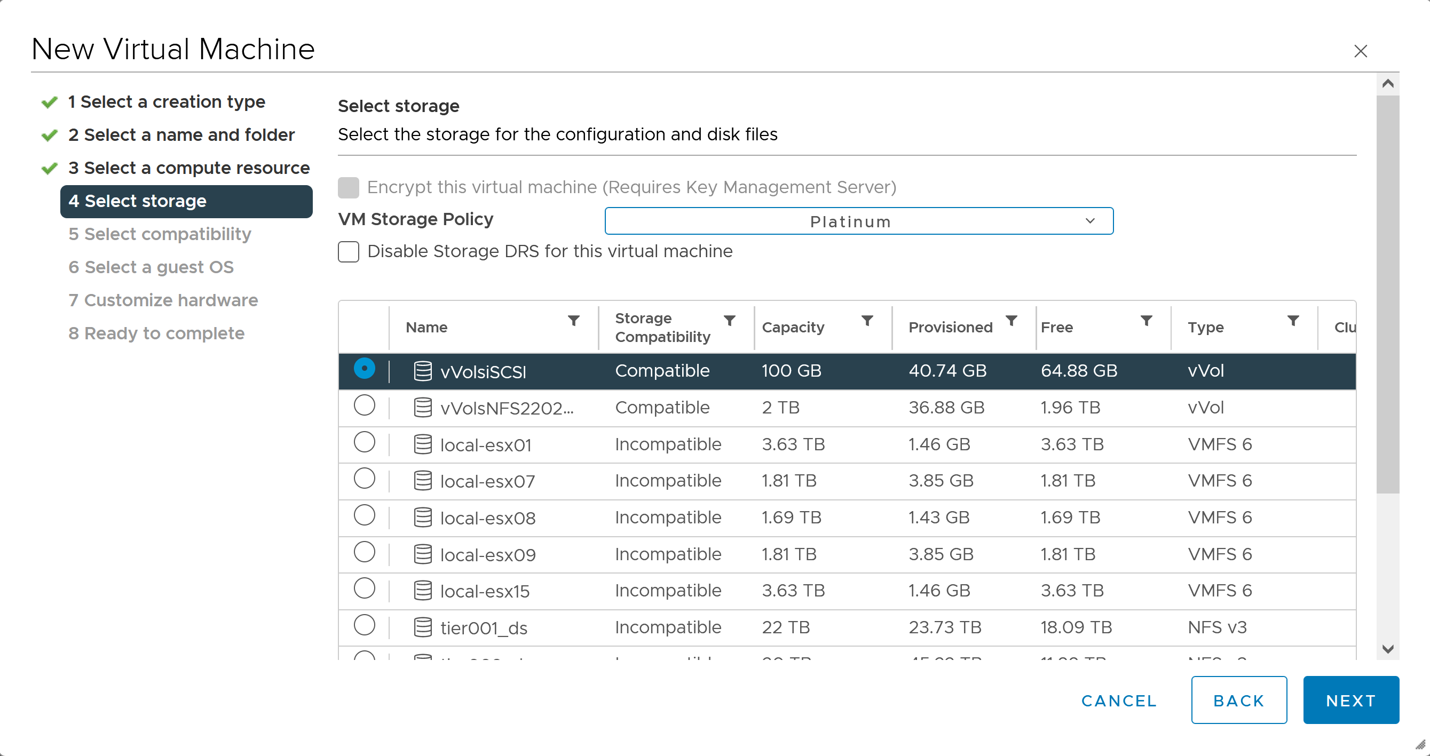This screenshot has width=1430, height=756.
Task: Go to step 1 Select a creation type
Action: coord(167,101)
